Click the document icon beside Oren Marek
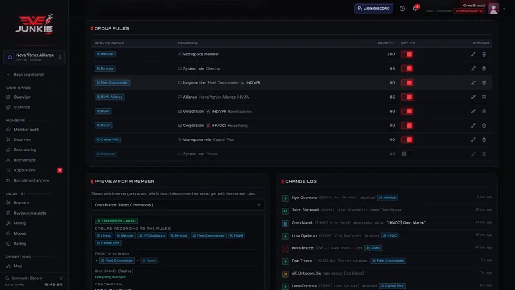This screenshot has width=515, height=290. (x=285, y=223)
